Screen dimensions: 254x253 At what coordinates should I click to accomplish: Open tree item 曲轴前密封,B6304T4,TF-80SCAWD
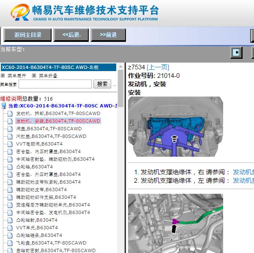tap(56, 250)
